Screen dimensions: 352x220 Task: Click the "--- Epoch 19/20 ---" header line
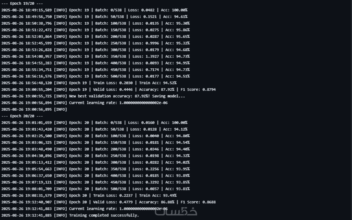(22, 4)
